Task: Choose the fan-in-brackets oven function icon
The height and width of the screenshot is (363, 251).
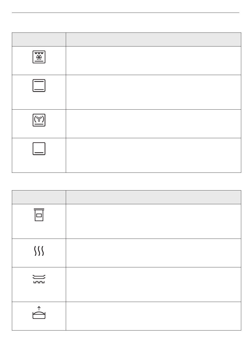Action: pos(39,120)
